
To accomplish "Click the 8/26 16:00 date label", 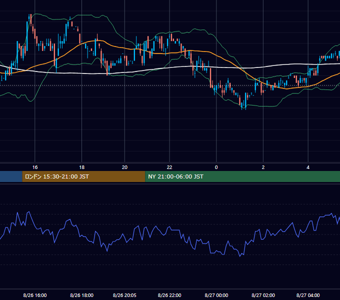I will (x=35, y=295).
